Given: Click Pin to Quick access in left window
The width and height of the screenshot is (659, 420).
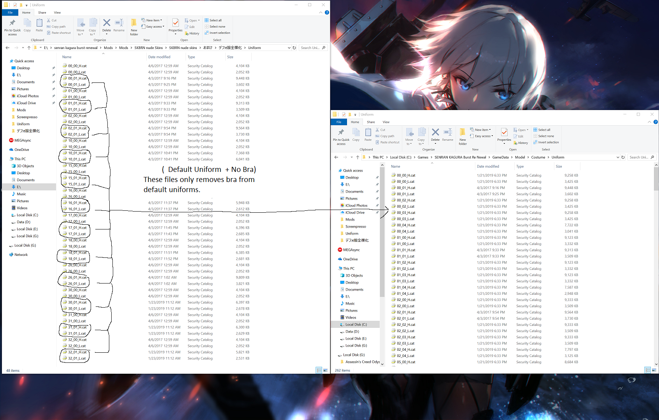Looking at the screenshot, I should pos(12,27).
